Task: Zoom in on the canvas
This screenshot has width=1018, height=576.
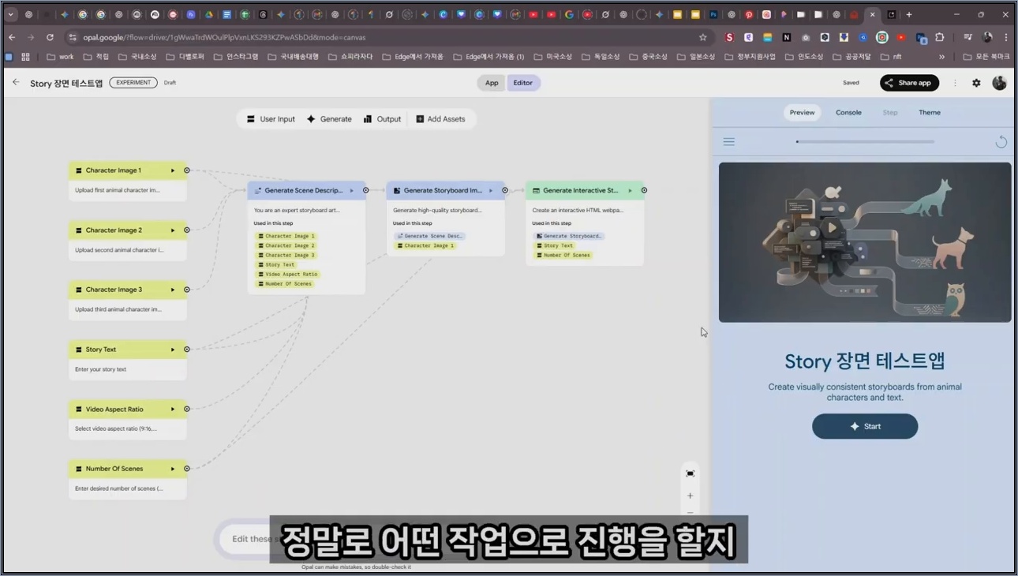Action: tap(690, 496)
